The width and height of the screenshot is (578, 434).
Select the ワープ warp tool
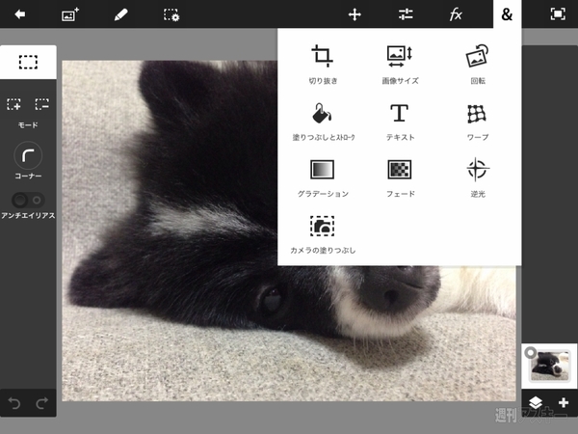pyautogui.click(x=478, y=122)
